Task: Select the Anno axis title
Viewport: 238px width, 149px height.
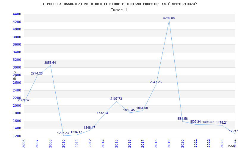Action: pos(231,146)
